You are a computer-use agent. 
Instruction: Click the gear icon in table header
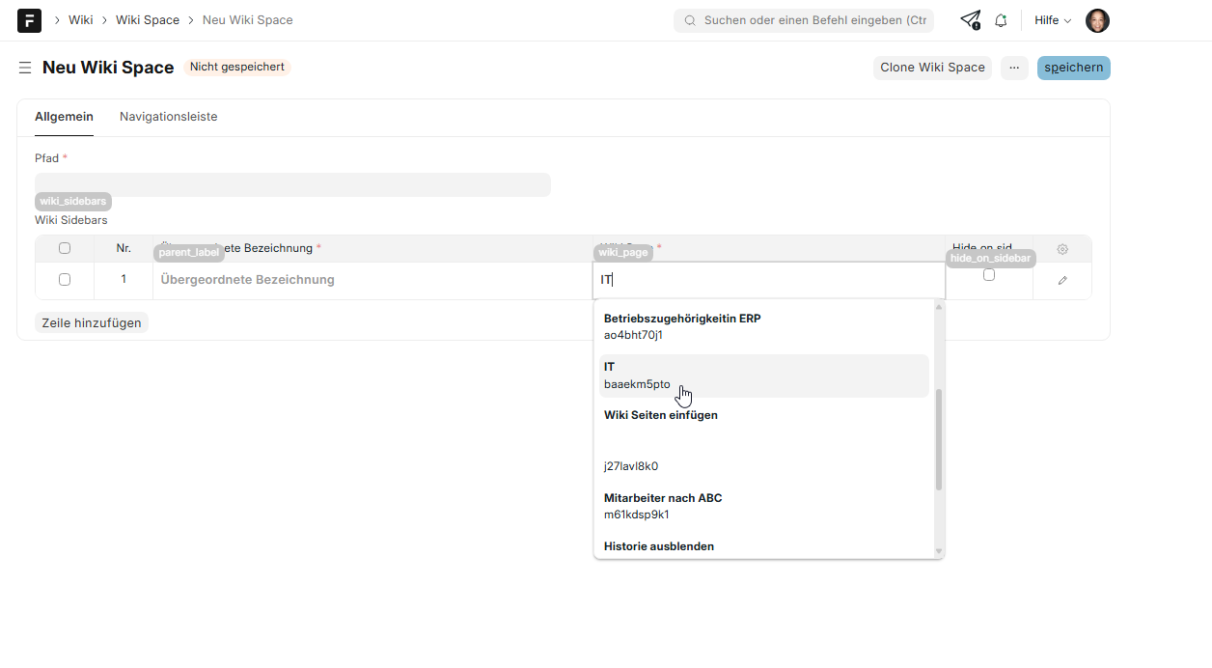tap(1062, 249)
